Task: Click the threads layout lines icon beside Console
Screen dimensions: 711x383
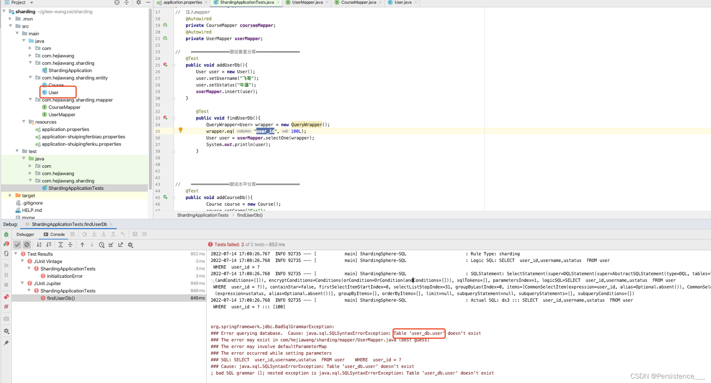Action: (x=72, y=234)
